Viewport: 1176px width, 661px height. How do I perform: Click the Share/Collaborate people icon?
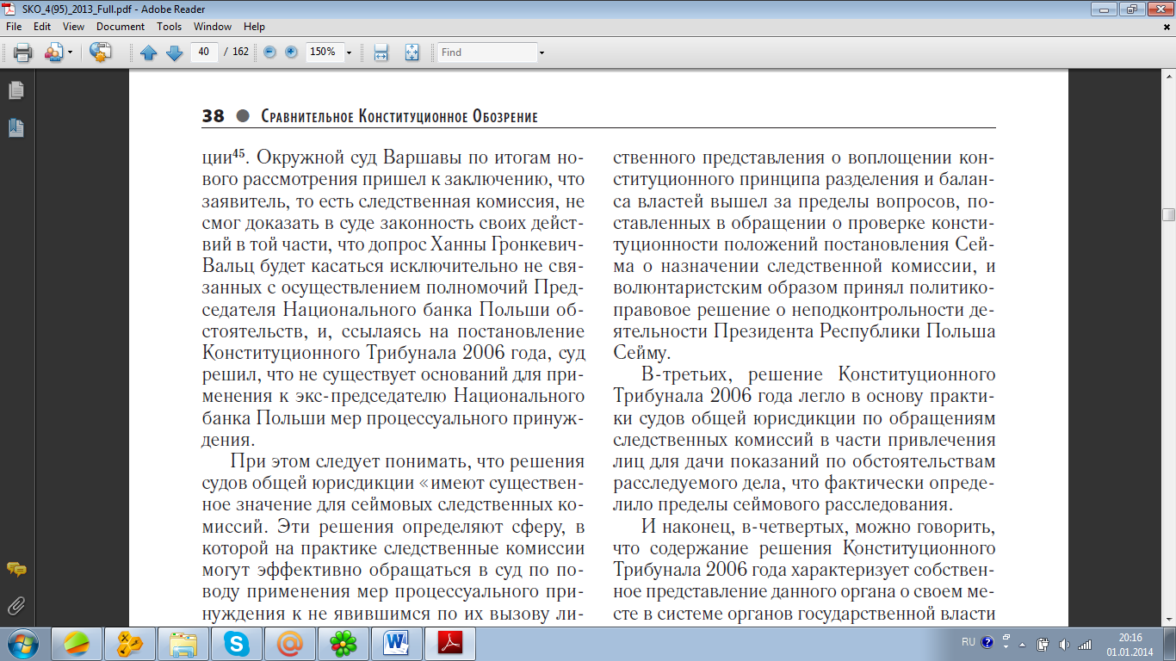53,53
